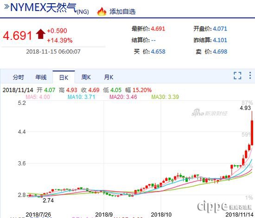Viewport: 255px width, 218px height.
Task: Click the +0.590 change value
Action: tap(57, 31)
